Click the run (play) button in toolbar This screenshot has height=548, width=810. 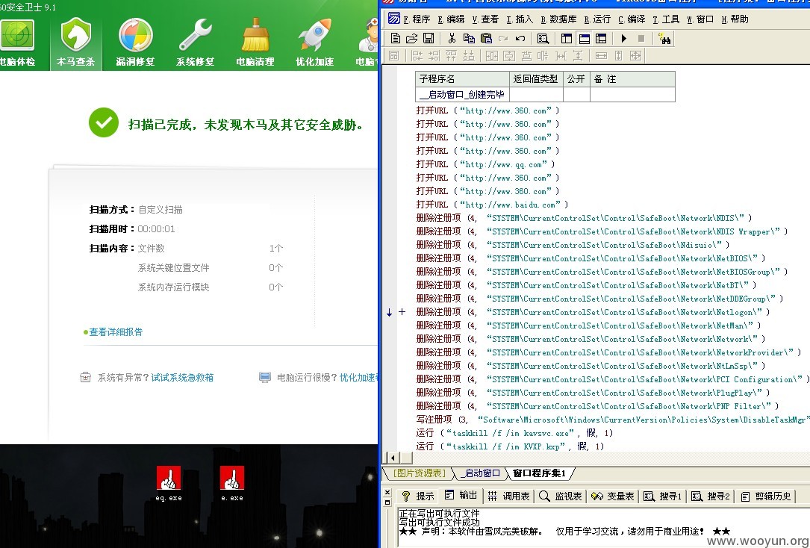pyautogui.click(x=624, y=38)
